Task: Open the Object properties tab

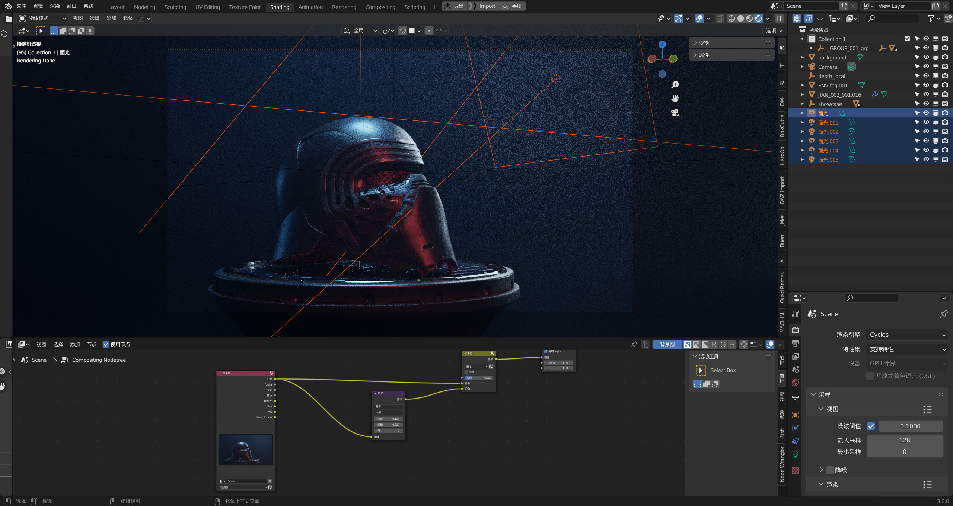Action: [796, 415]
